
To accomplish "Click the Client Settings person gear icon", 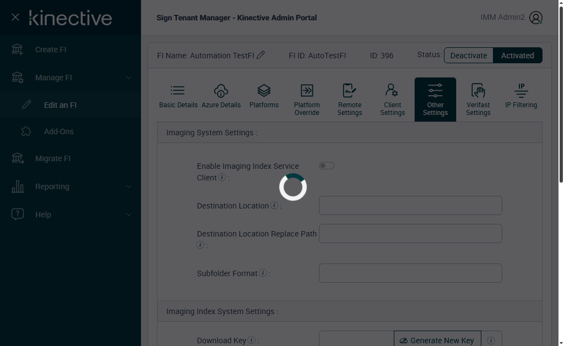I will [x=392, y=90].
